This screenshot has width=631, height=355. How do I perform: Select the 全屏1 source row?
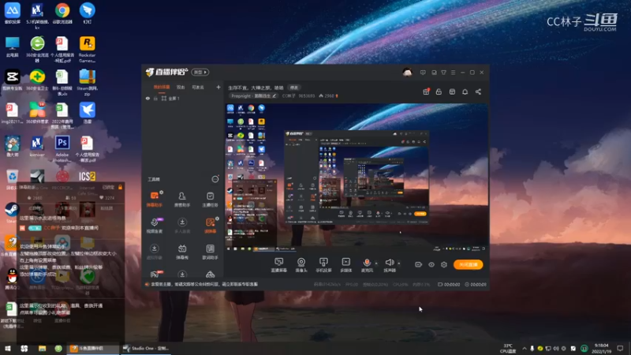click(x=183, y=98)
